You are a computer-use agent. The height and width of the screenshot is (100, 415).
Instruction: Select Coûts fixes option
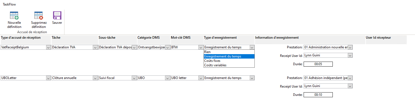tap(229, 61)
